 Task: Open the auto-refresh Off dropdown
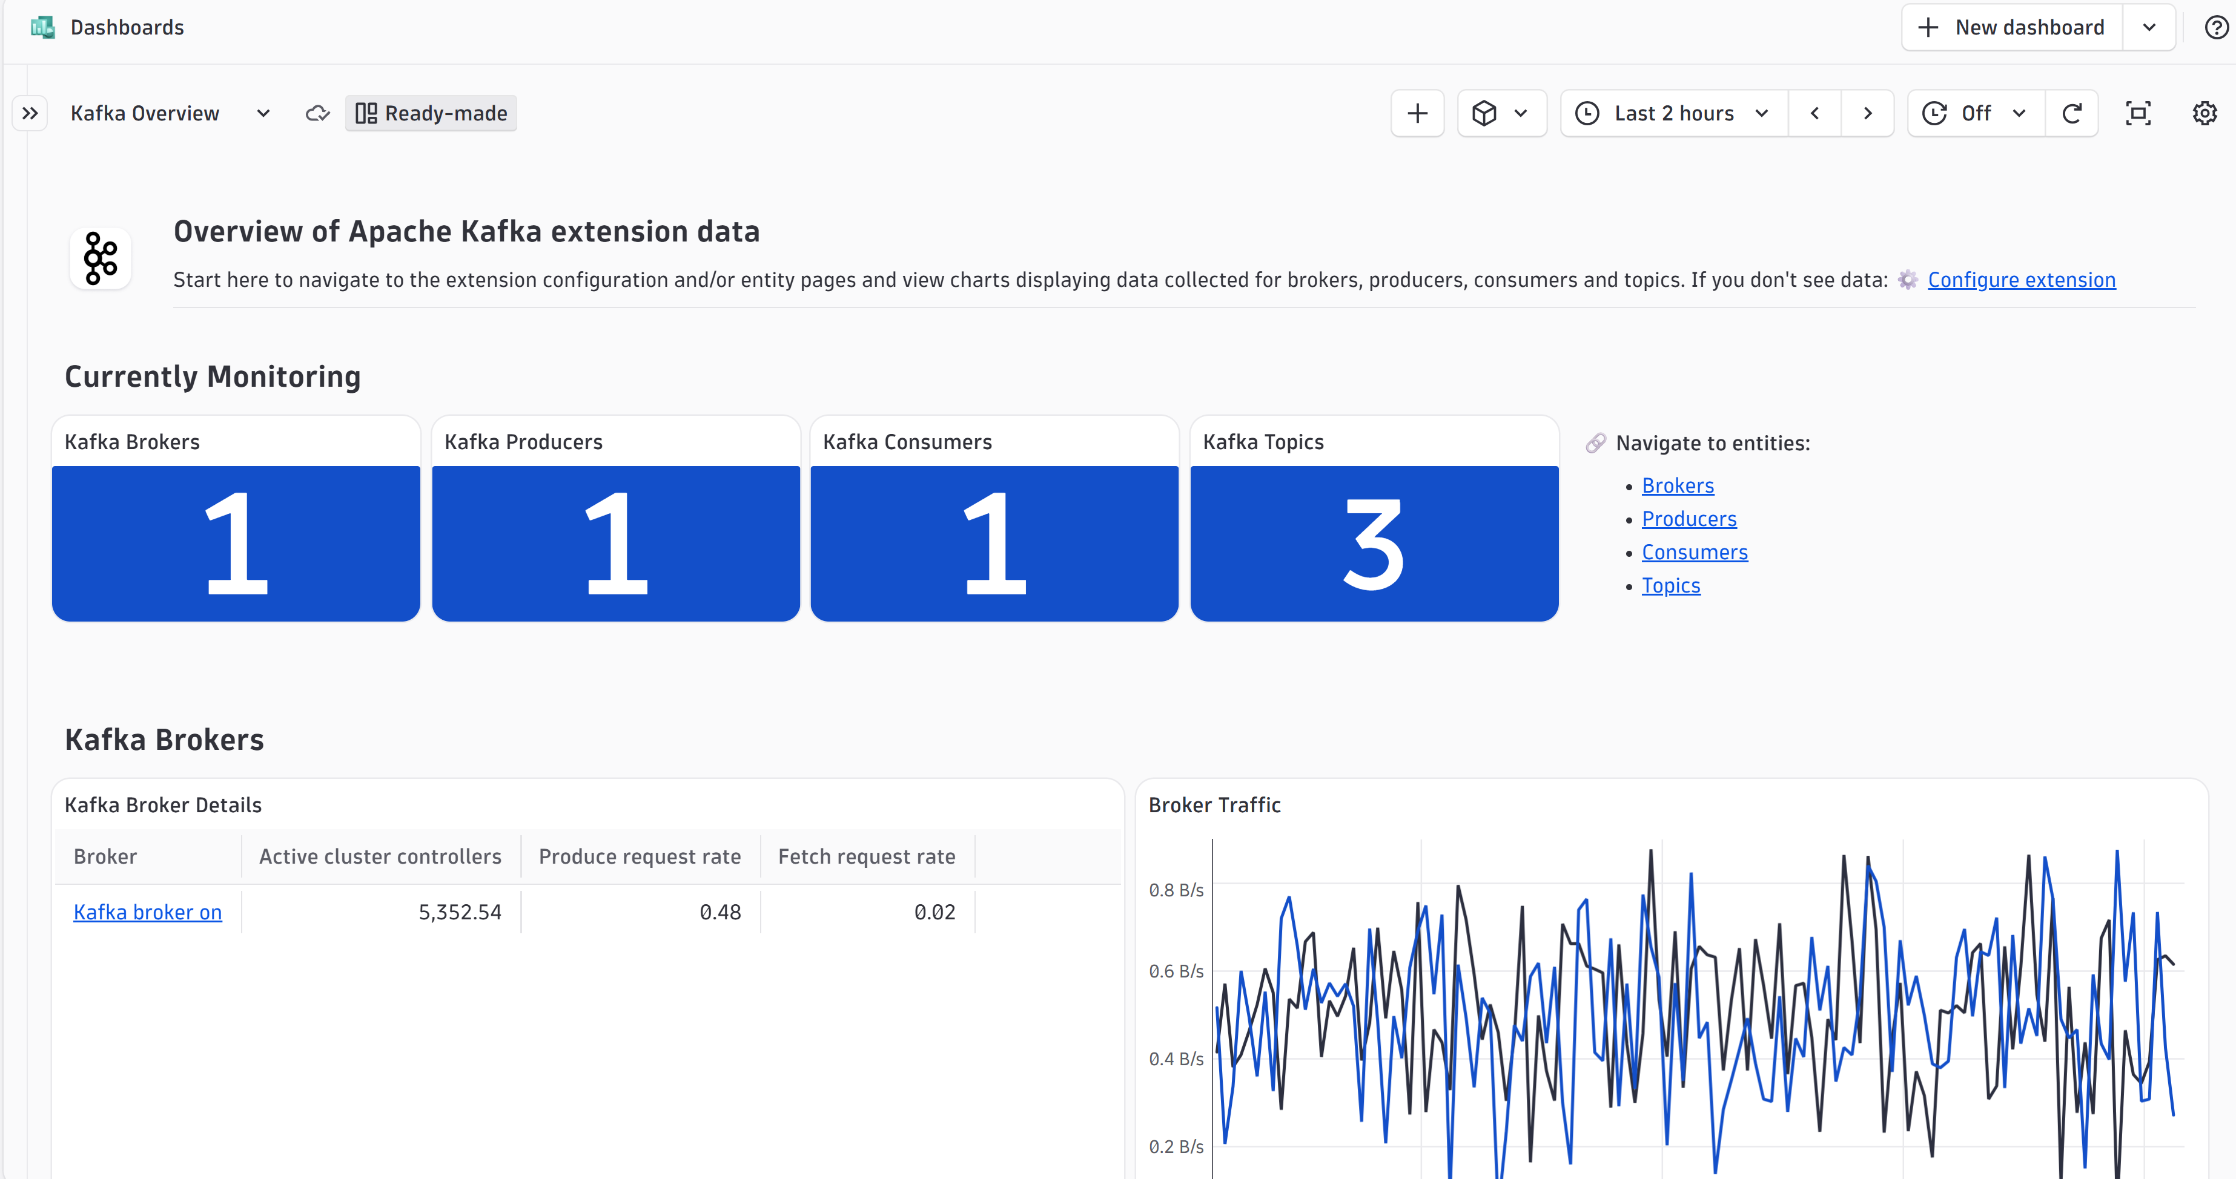pos(1976,114)
